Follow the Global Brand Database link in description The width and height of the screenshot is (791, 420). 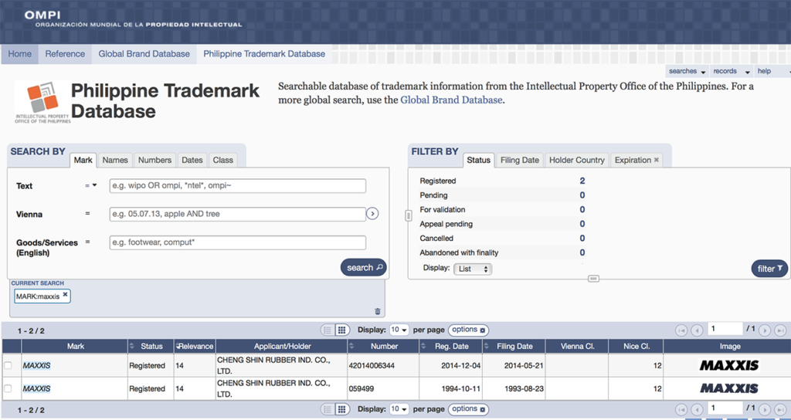tap(451, 100)
